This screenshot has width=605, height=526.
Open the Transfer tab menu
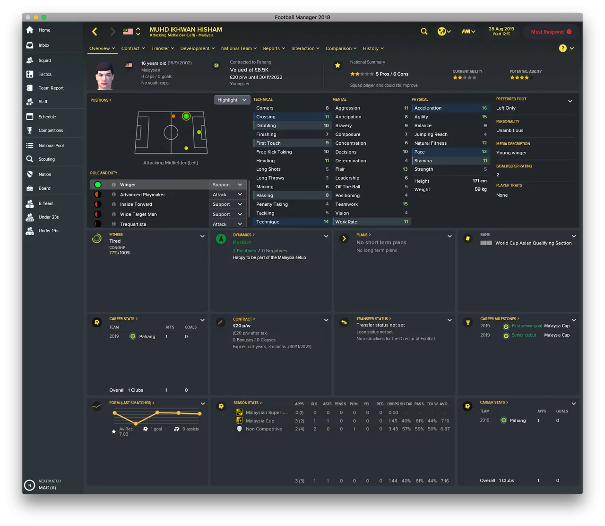tap(163, 48)
